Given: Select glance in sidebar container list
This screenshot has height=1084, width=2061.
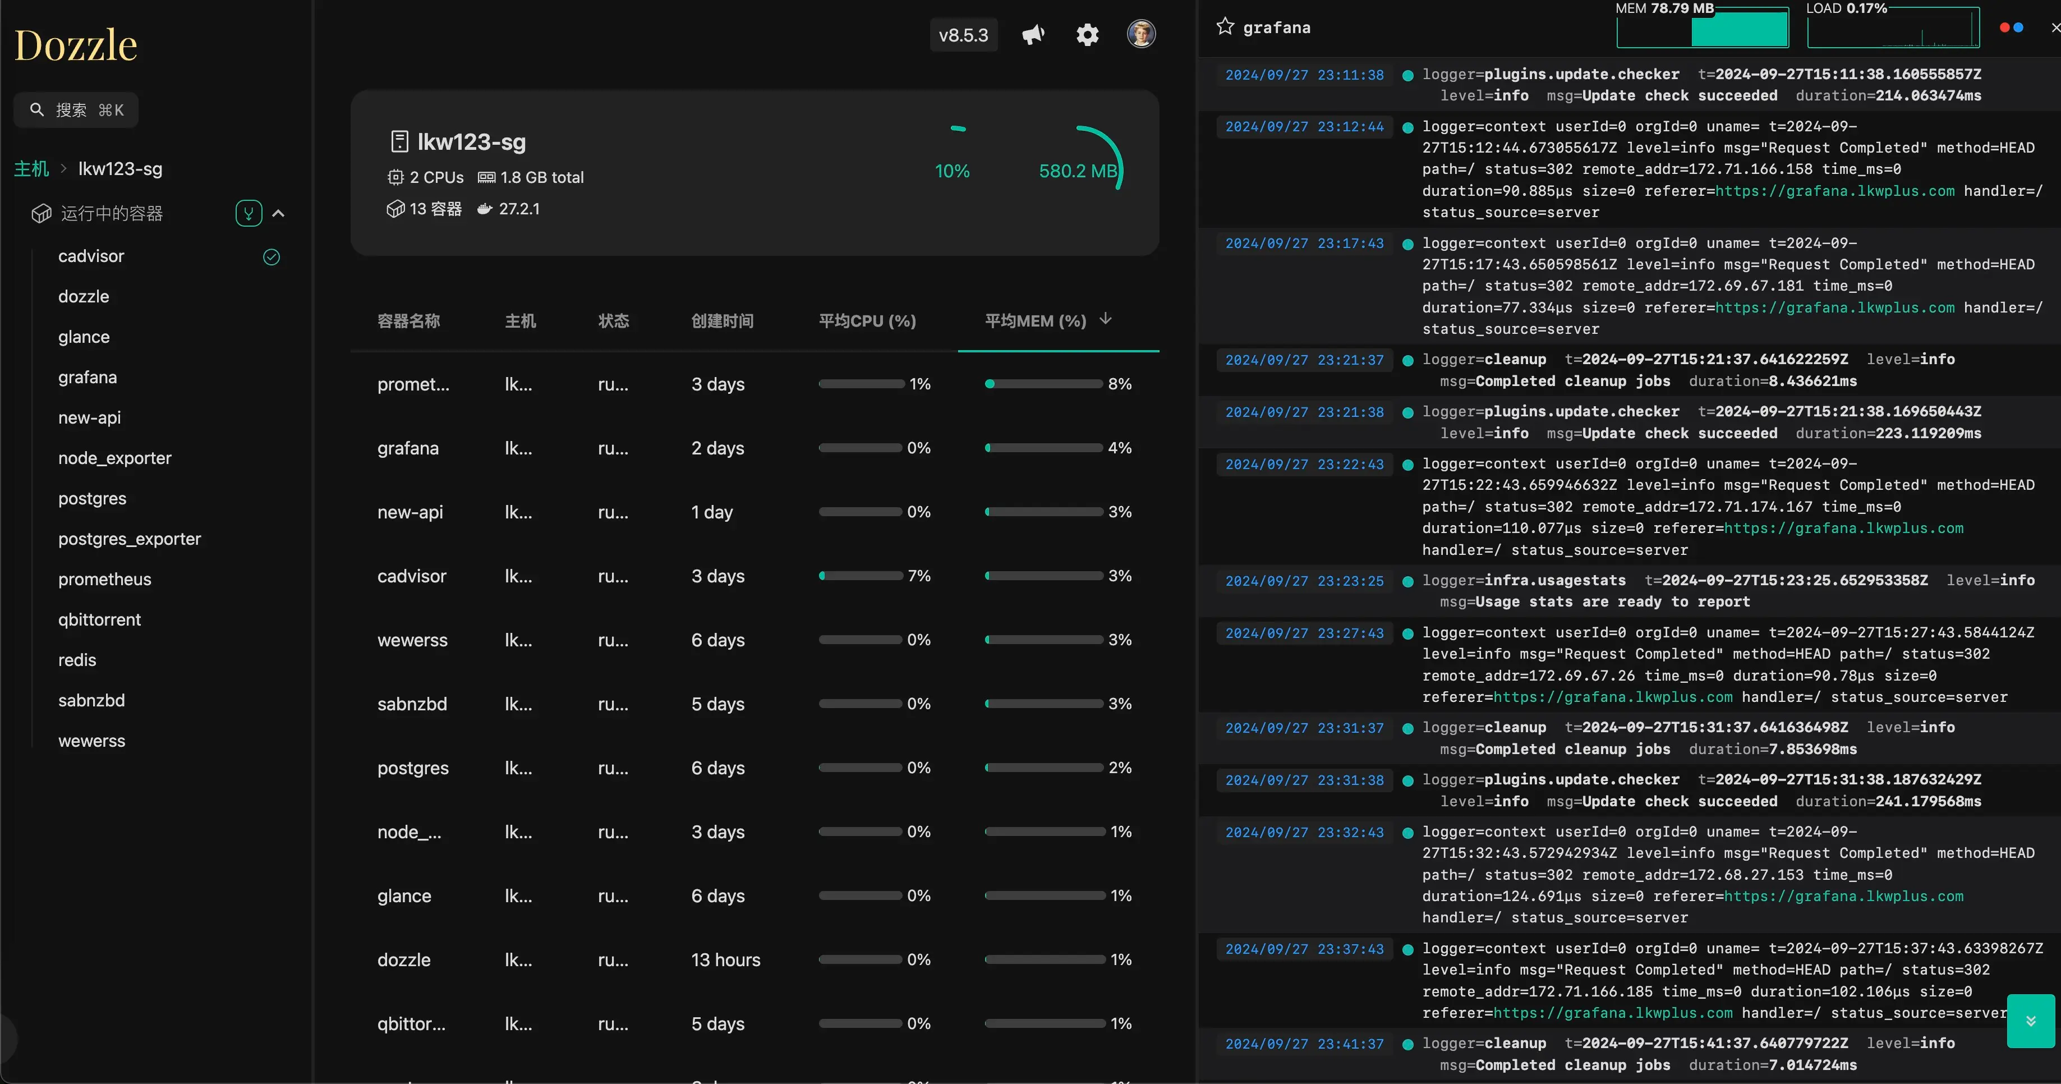Looking at the screenshot, I should 84,337.
